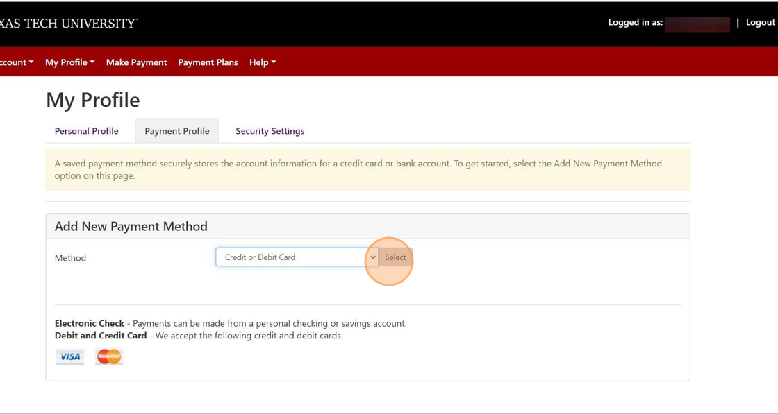Expand the Credit or Debit Card method dropdown

(x=297, y=257)
